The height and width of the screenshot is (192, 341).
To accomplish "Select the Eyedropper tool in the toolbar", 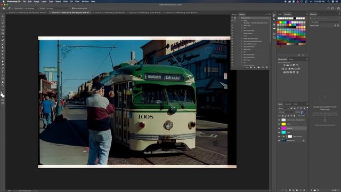I will [x=3, y=37].
